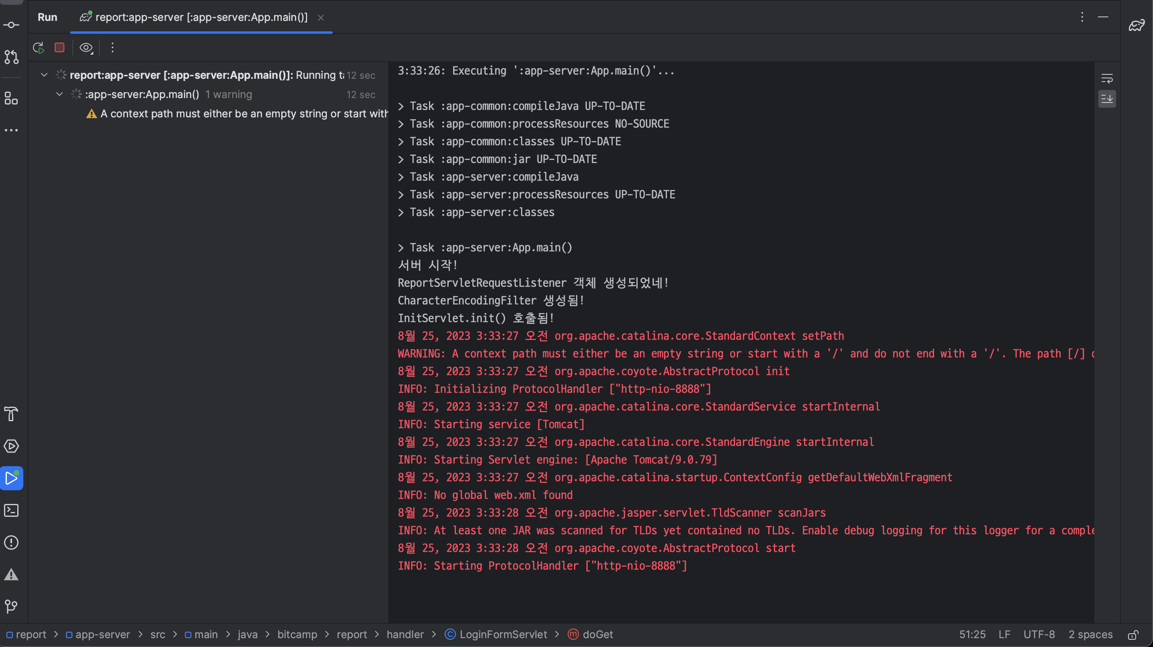Toggle the eye view options button
This screenshot has width=1153, height=647.
pos(86,47)
